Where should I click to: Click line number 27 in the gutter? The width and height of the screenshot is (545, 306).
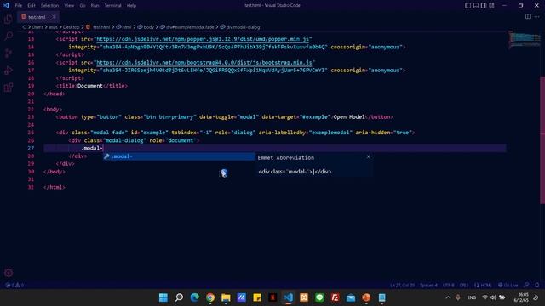pos(31,148)
